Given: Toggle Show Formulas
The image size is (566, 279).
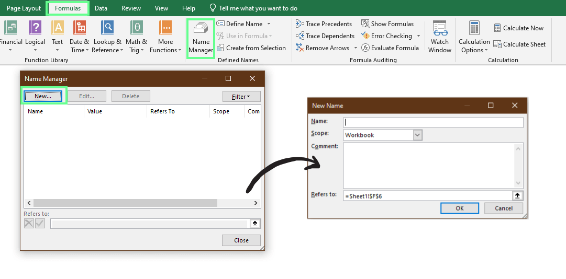Looking at the screenshot, I should coord(387,24).
